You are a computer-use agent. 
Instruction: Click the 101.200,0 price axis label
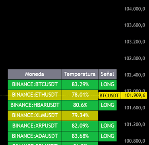point(135,124)
